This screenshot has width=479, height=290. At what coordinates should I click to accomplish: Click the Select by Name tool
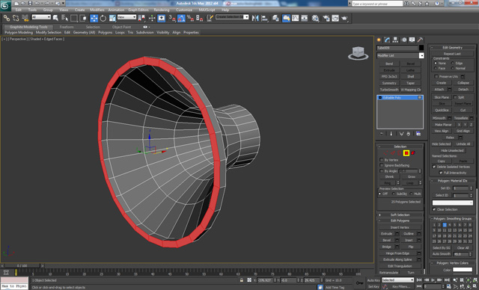tap(64, 18)
